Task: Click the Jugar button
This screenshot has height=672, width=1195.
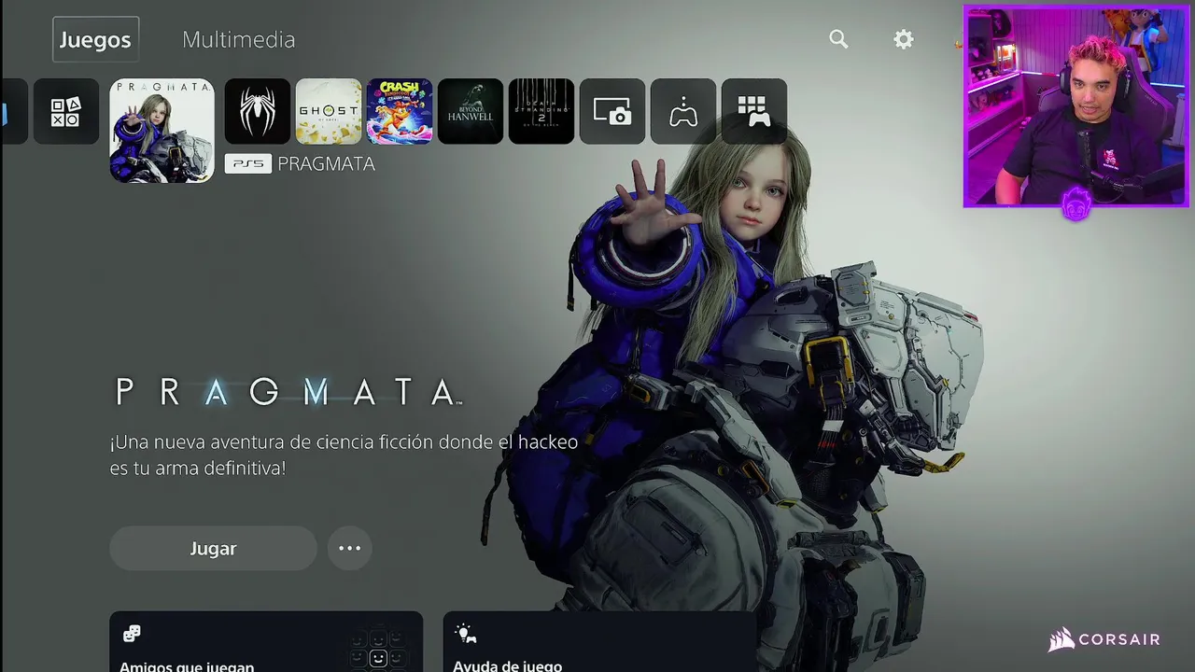Action: coord(213,548)
